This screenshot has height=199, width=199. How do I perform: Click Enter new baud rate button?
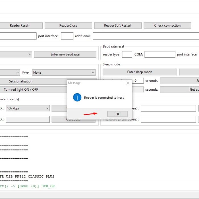(x=65, y=54)
